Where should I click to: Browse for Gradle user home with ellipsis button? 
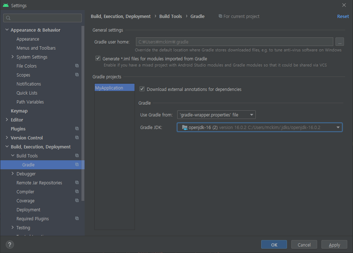(340, 42)
